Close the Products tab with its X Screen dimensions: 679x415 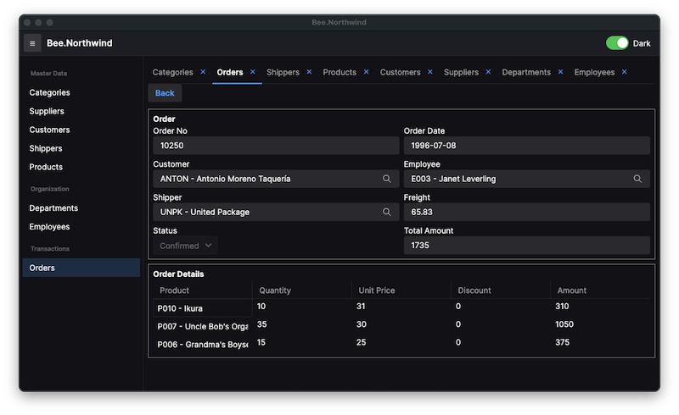367,72
